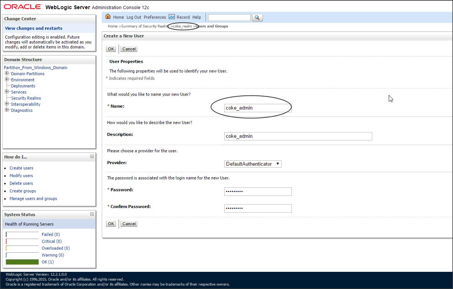The height and width of the screenshot is (289, 453).
Task: Open Help in the toolbar
Action: click(x=196, y=17)
